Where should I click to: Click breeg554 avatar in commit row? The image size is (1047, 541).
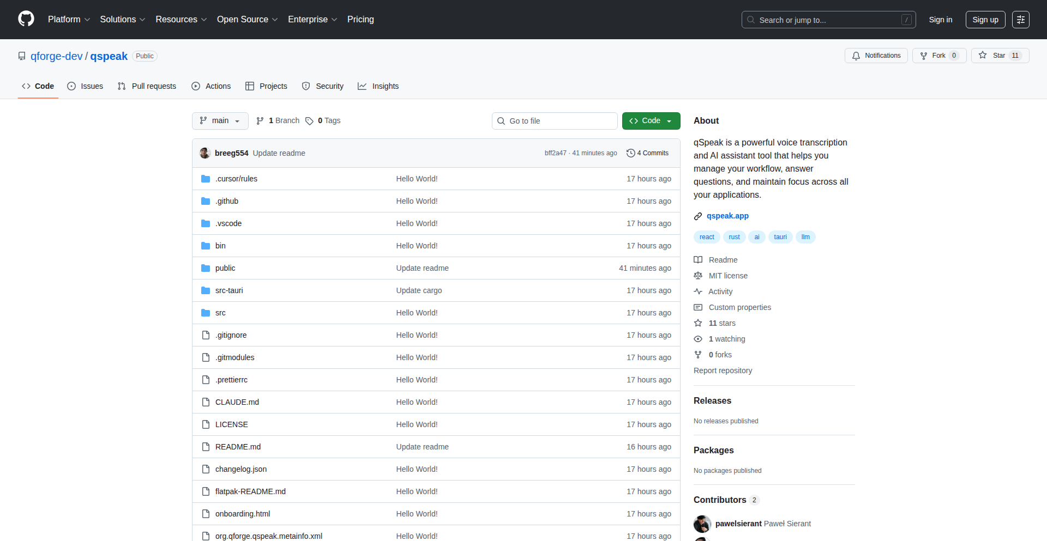pyautogui.click(x=205, y=153)
